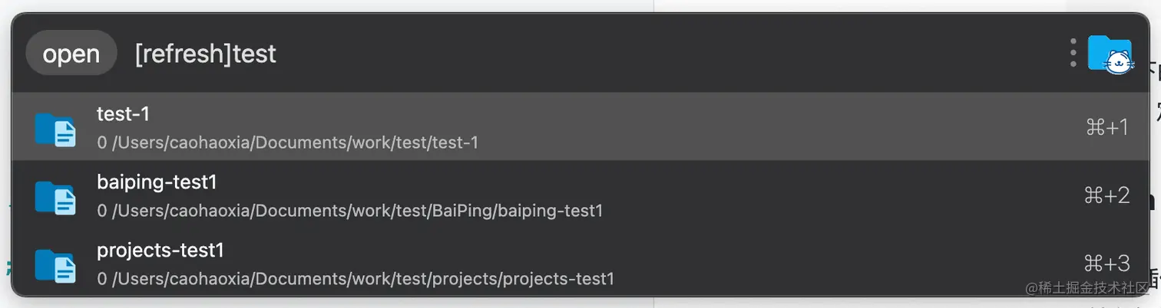Image resolution: width=1161 pixels, height=308 pixels.
Task: Click the folder icon beside projects-test1
Action: pos(55,266)
